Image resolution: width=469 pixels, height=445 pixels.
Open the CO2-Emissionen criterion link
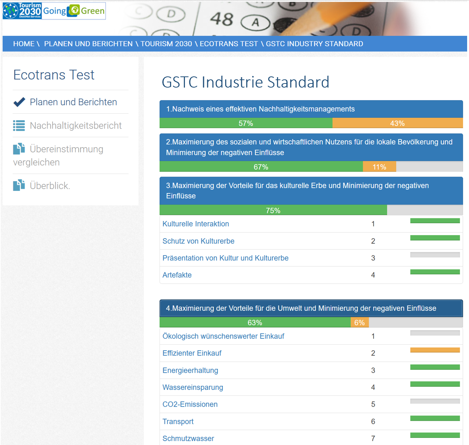tap(190, 404)
